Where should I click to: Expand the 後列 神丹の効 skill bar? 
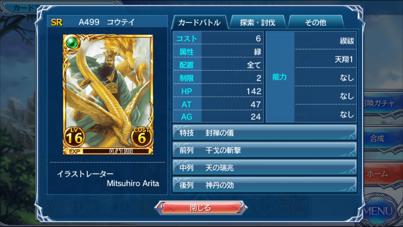pos(265,185)
